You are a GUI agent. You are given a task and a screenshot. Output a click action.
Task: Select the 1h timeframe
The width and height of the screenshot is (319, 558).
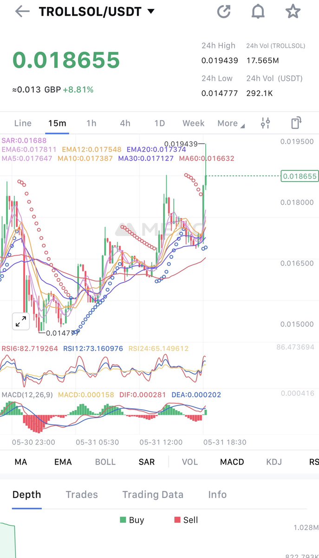[91, 123]
